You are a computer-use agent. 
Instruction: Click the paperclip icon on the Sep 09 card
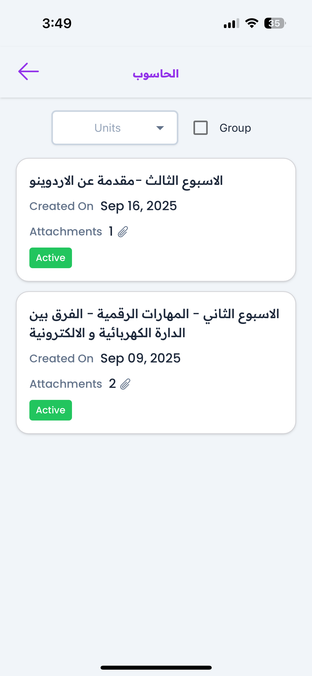coord(125,384)
